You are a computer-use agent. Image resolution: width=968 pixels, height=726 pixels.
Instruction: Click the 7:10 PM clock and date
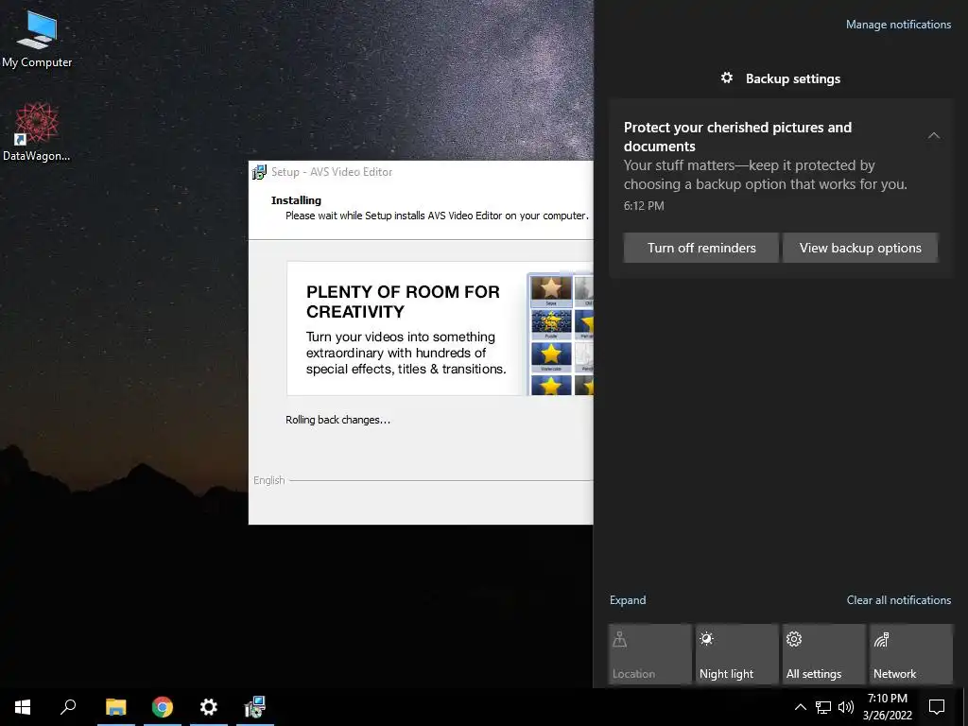click(x=887, y=707)
